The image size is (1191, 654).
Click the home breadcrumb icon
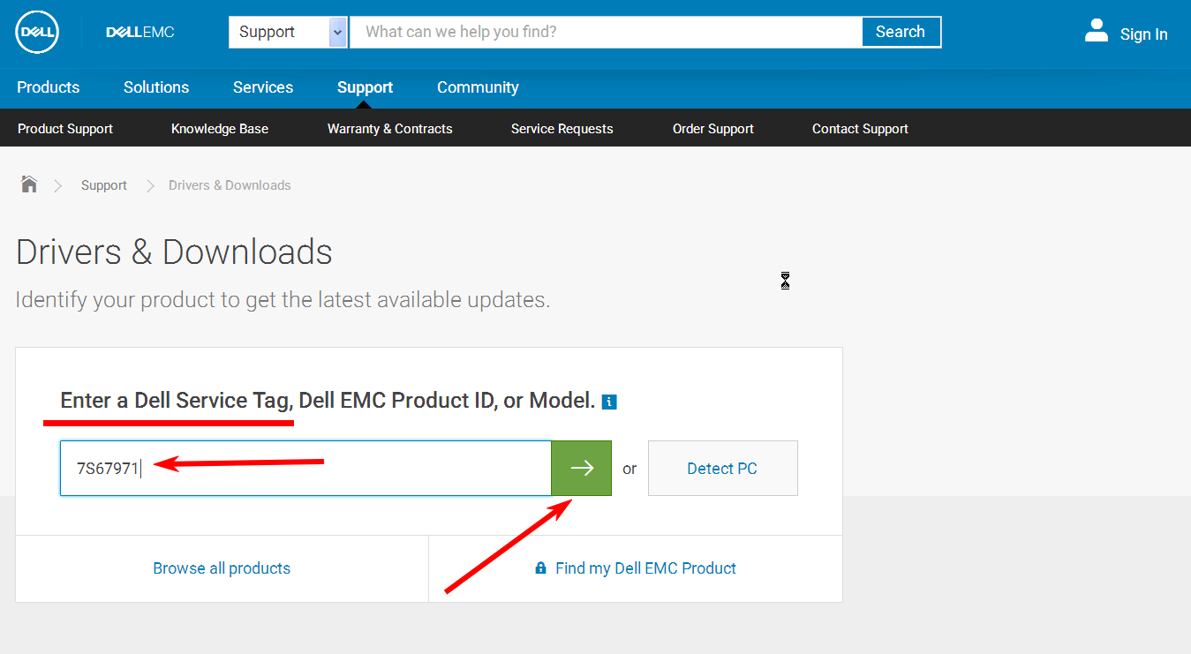click(29, 184)
